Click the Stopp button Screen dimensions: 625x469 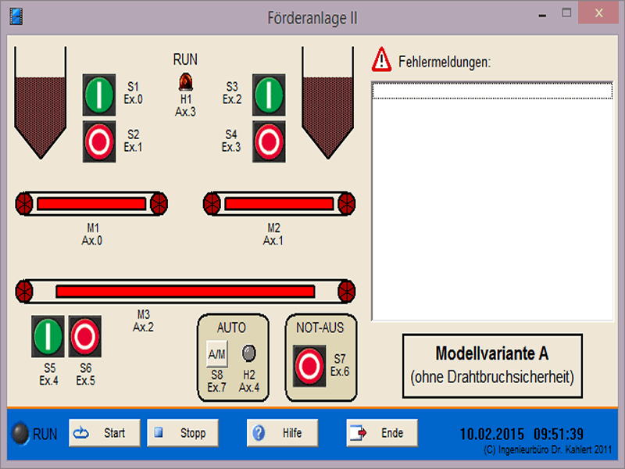point(182,433)
